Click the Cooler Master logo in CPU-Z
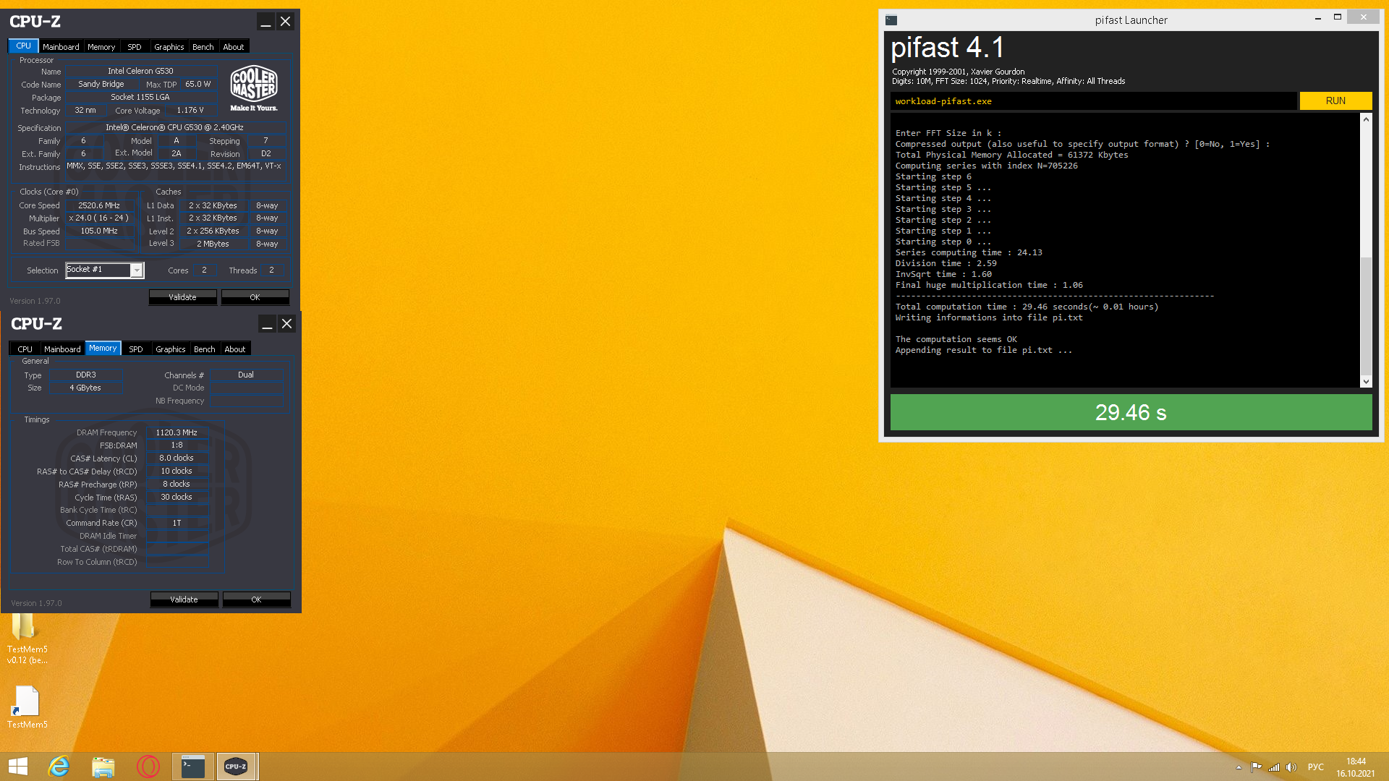Viewport: 1389px width, 781px height. (254, 88)
